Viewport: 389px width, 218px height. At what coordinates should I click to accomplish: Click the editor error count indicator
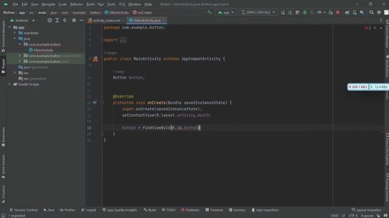tap(368, 28)
